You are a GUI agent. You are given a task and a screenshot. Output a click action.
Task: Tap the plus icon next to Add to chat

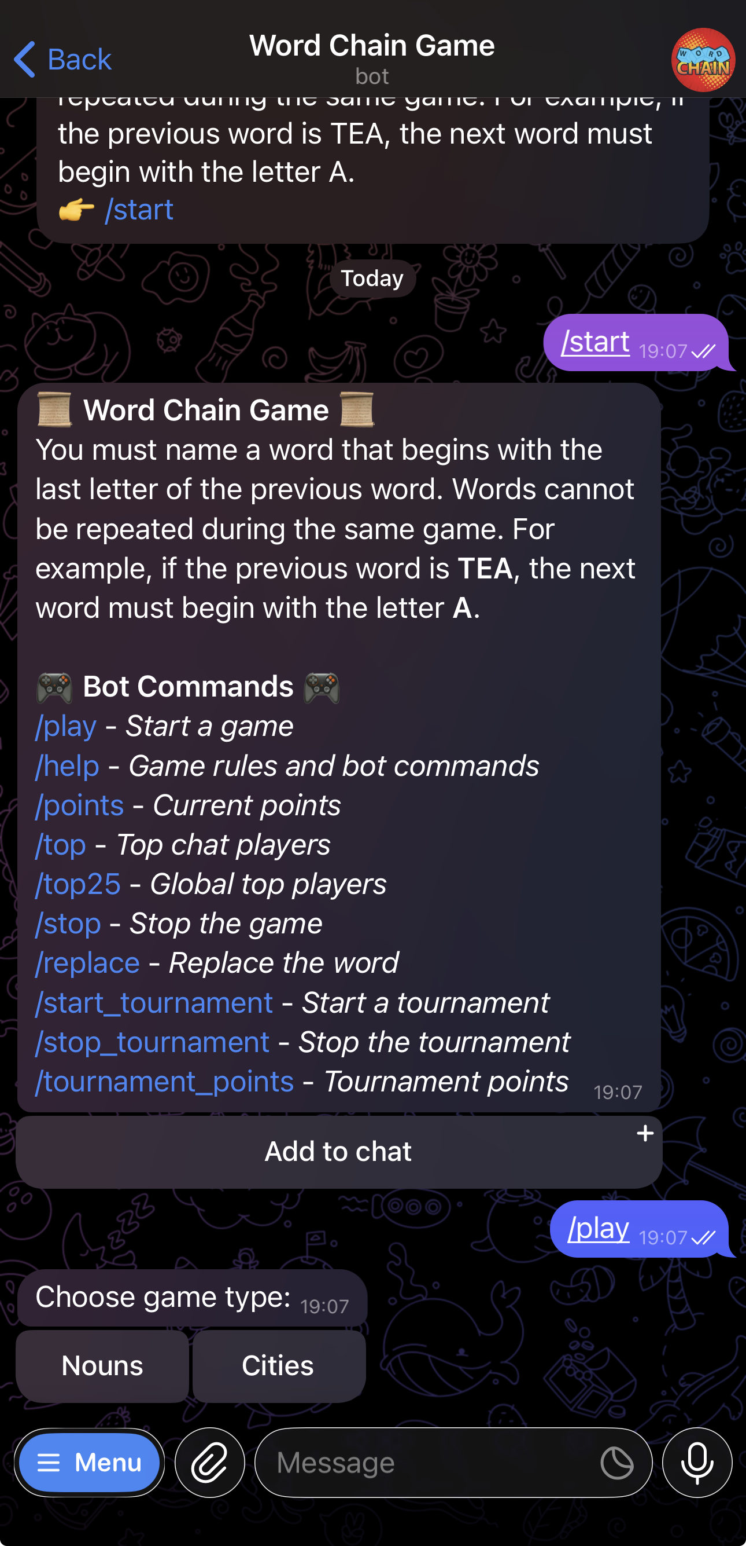pos(645,1134)
